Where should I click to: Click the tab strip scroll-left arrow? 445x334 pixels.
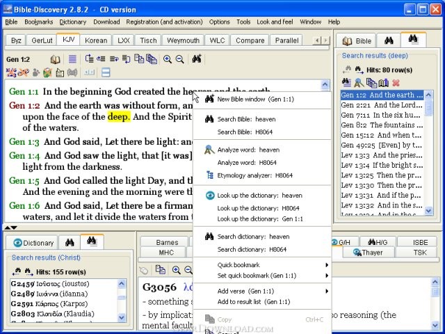(317, 40)
